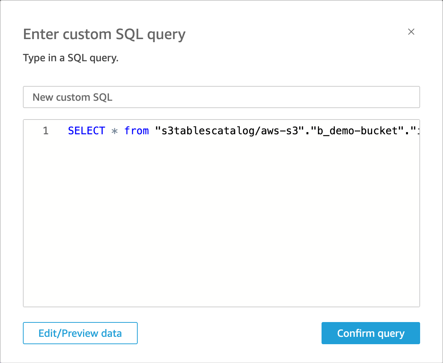
Task: Open the Edit/Preview data view
Action: click(x=80, y=333)
